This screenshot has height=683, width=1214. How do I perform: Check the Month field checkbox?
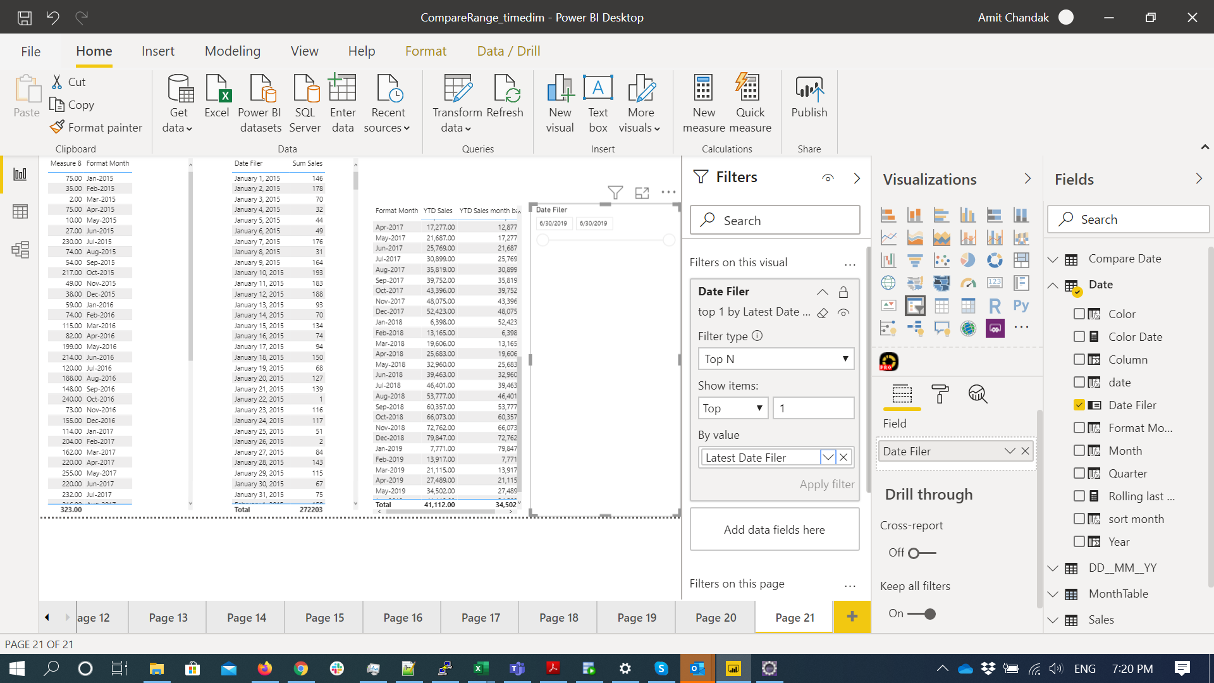[x=1079, y=450]
